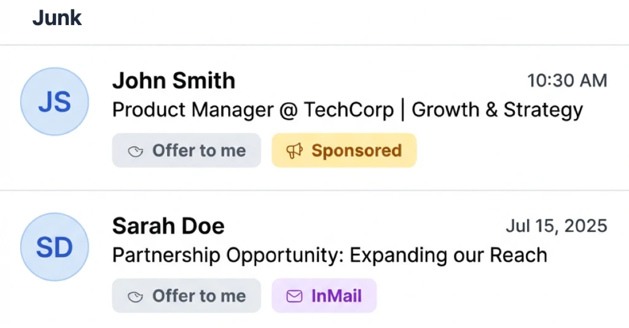Click the Jul 15, 2025 date

556,226
